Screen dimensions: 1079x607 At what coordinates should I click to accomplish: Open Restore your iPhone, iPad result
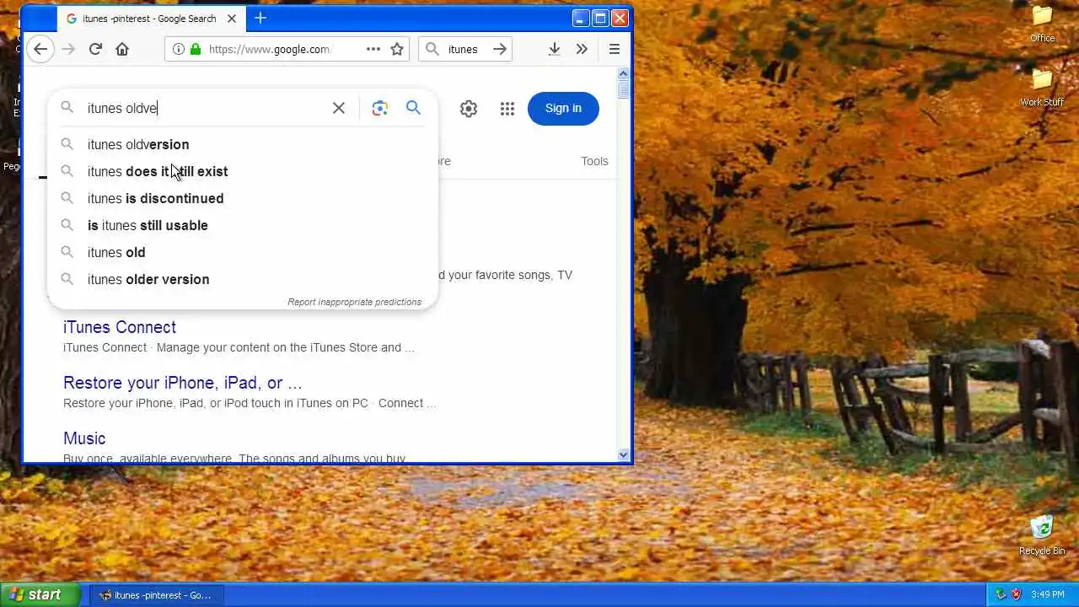183,383
